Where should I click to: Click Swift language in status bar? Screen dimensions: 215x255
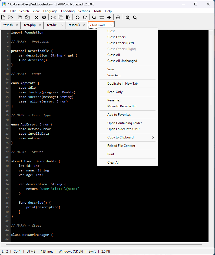(92, 251)
